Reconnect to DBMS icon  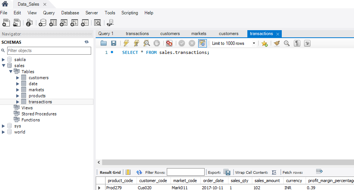[110, 23]
